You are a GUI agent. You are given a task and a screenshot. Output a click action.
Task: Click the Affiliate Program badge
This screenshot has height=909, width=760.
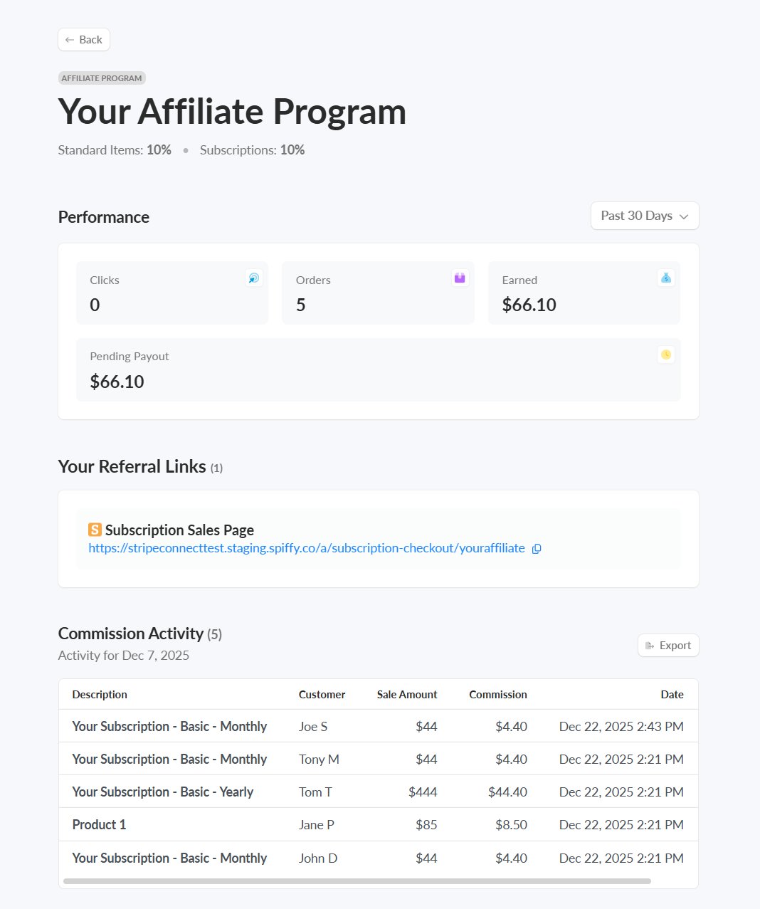click(x=102, y=78)
